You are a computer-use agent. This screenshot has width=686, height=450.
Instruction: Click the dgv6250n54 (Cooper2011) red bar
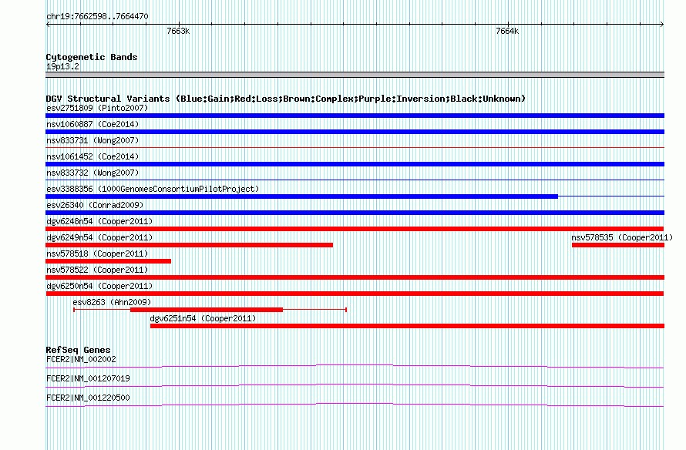pos(355,294)
